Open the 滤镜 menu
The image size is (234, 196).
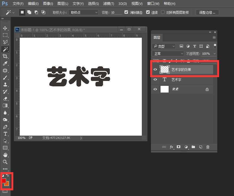108,4
